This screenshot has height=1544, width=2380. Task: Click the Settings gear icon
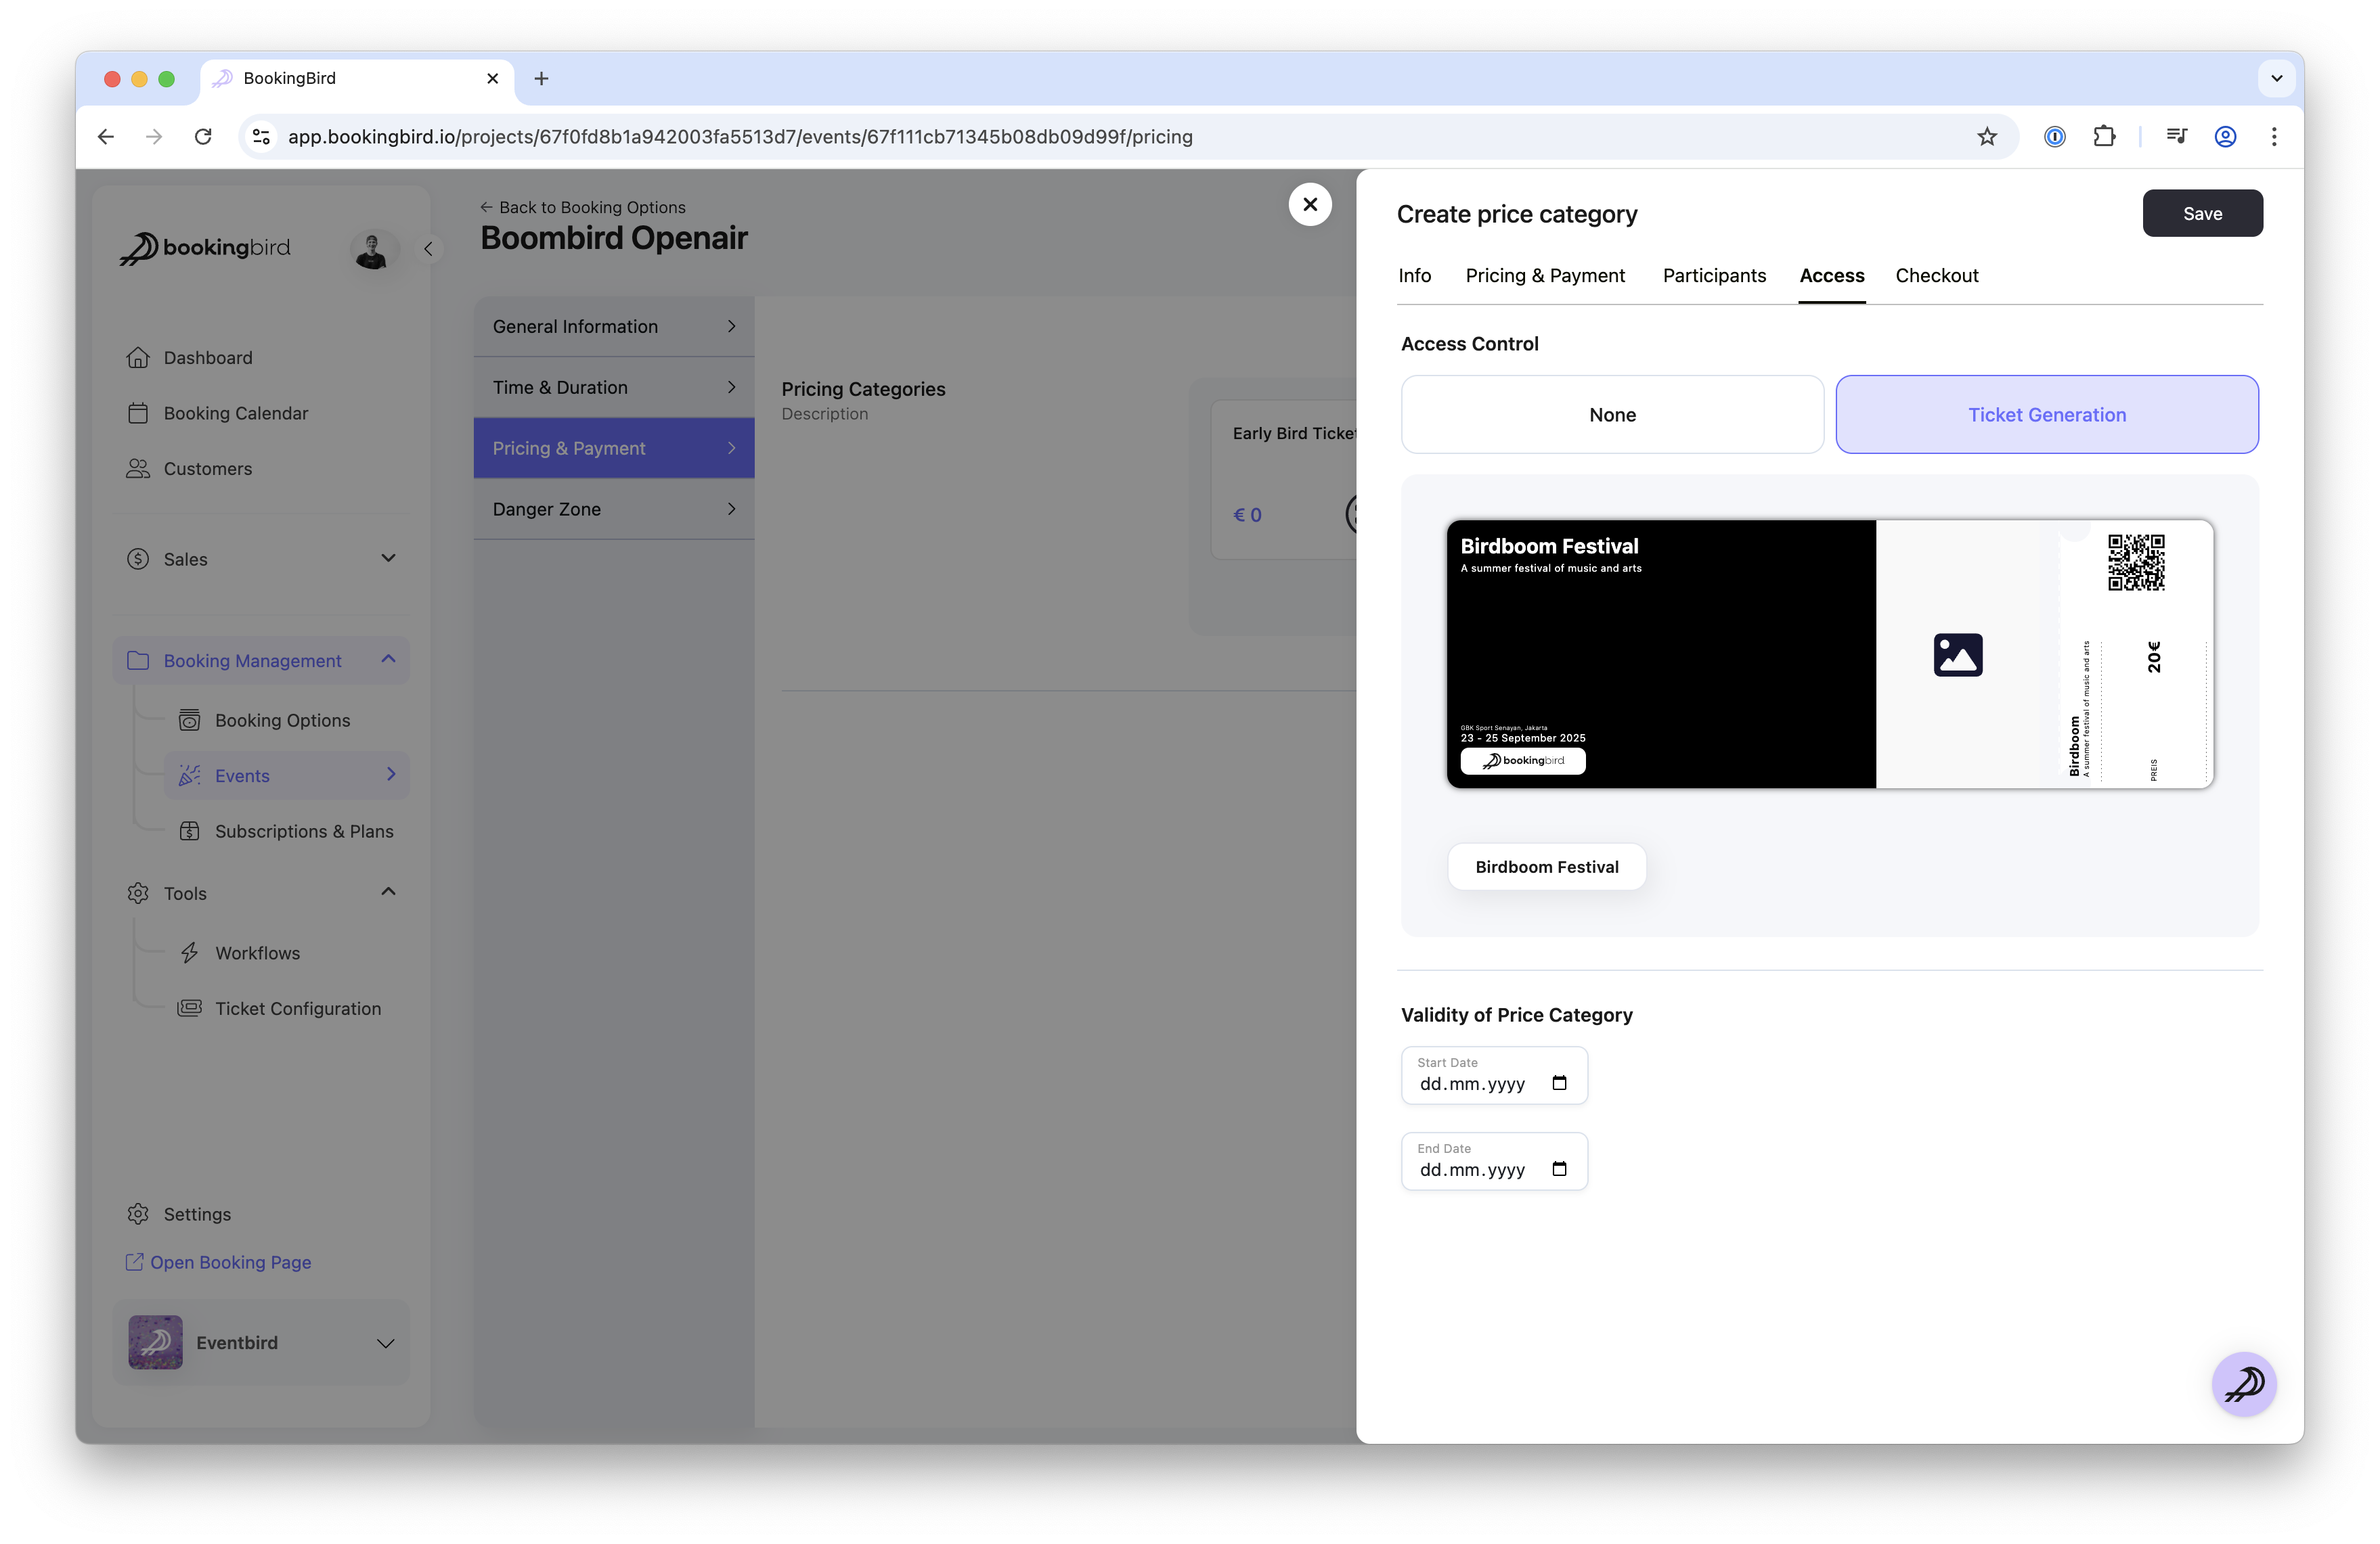(138, 1214)
